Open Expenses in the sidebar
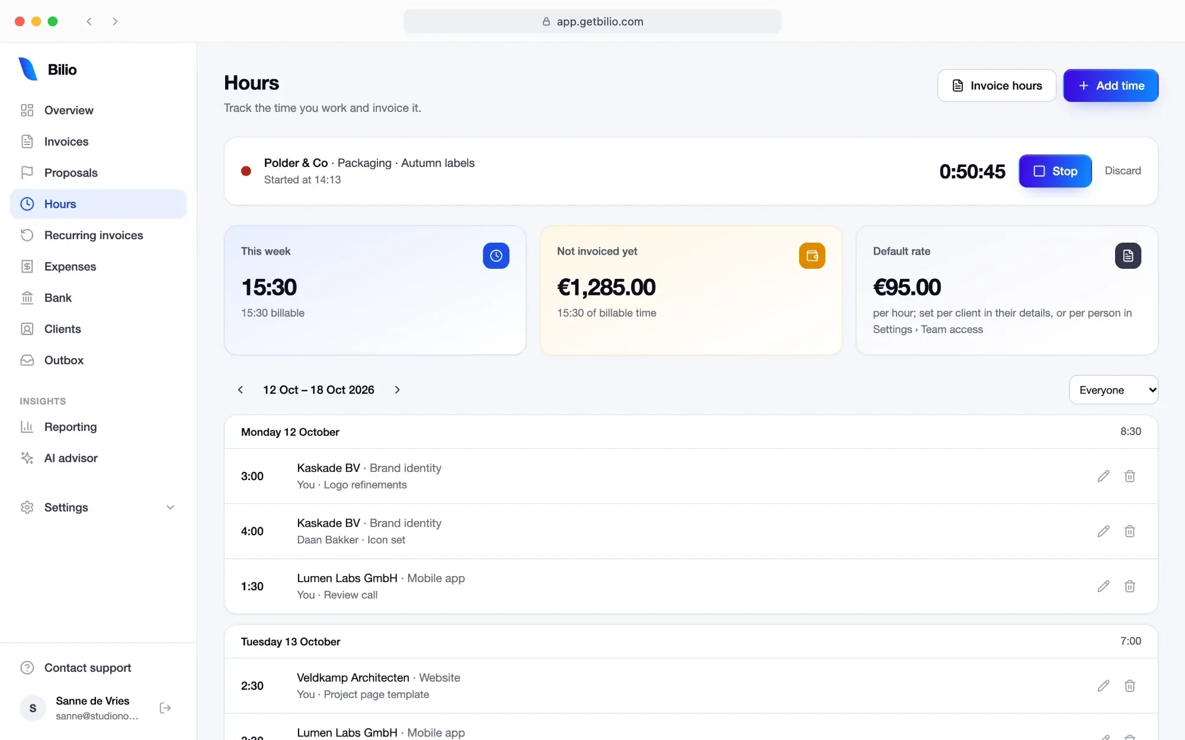The width and height of the screenshot is (1185, 740). [x=98, y=266]
